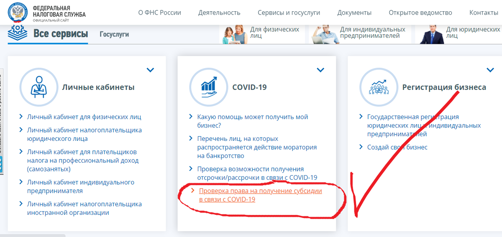Screen dimensions: 502x237
Task: Collapse the Регистрация бизнеса card chevron
Action: [x=490, y=70]
